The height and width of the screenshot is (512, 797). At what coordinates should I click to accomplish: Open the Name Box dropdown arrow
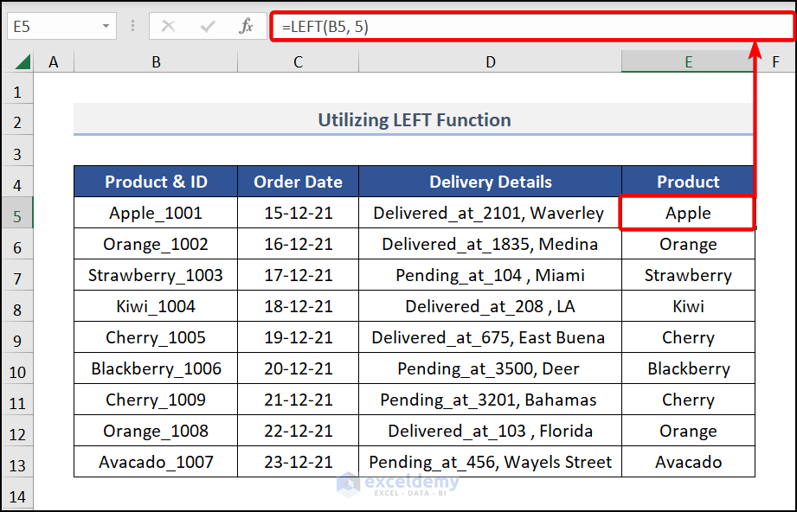point(107,26)
